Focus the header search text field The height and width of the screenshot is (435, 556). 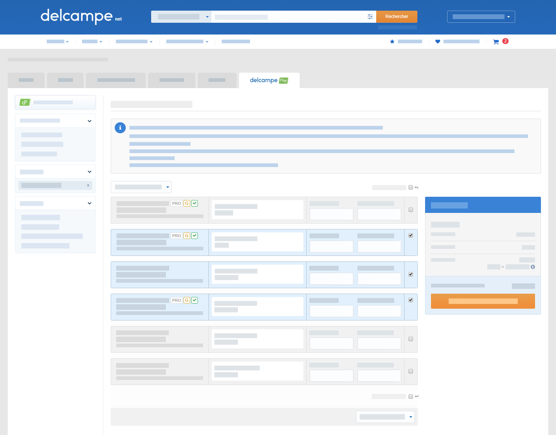click(x=289, y=17)
